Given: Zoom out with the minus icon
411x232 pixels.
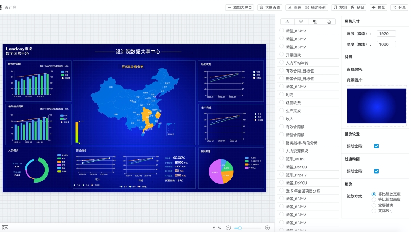Looking at the screenshot, I should click(x=228, y=228).
